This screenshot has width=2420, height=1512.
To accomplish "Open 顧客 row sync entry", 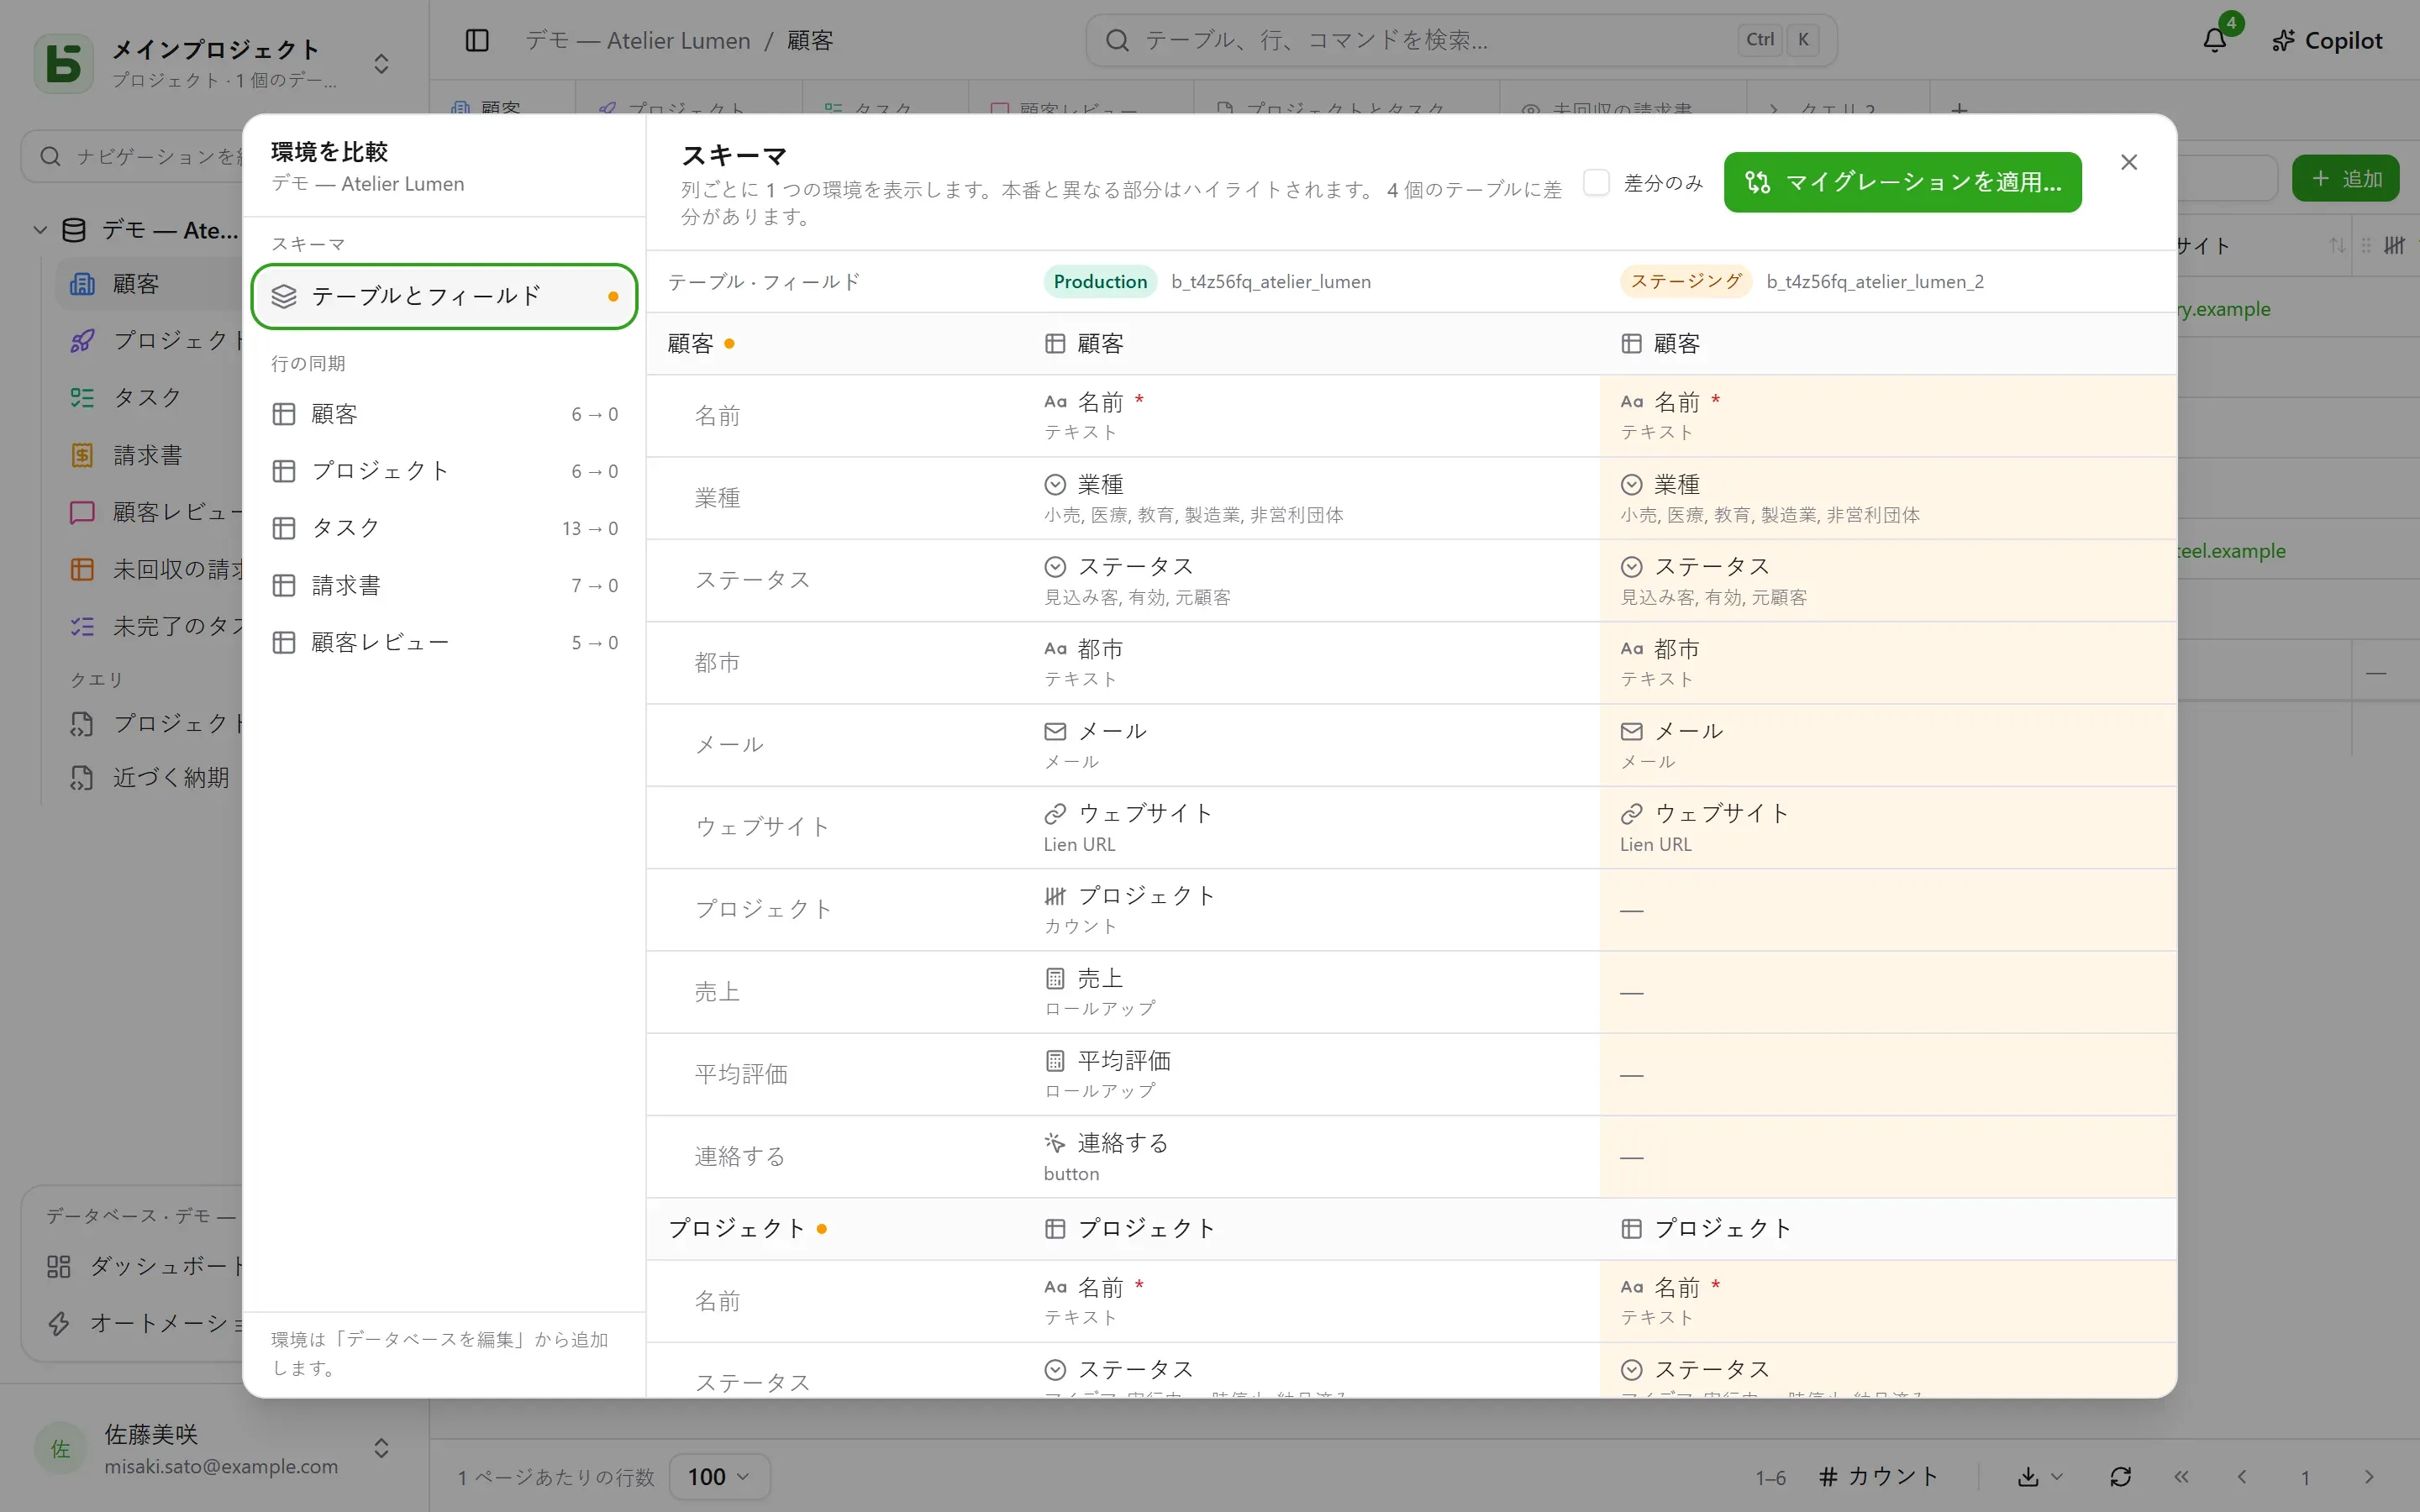I will pyautogui.click(x=445, y=414).
